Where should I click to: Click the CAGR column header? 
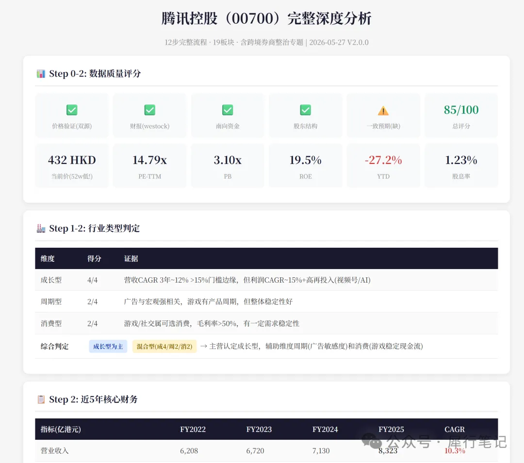coord(455,429)
